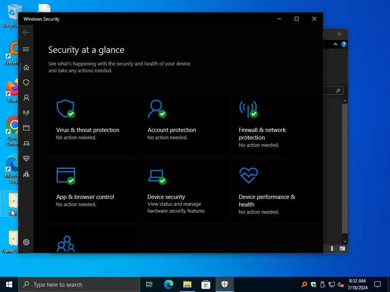Screen dimensions: 390x292
Task: Open the Windows Start menu
Action: pyautogui.click(x=9, y=284)
